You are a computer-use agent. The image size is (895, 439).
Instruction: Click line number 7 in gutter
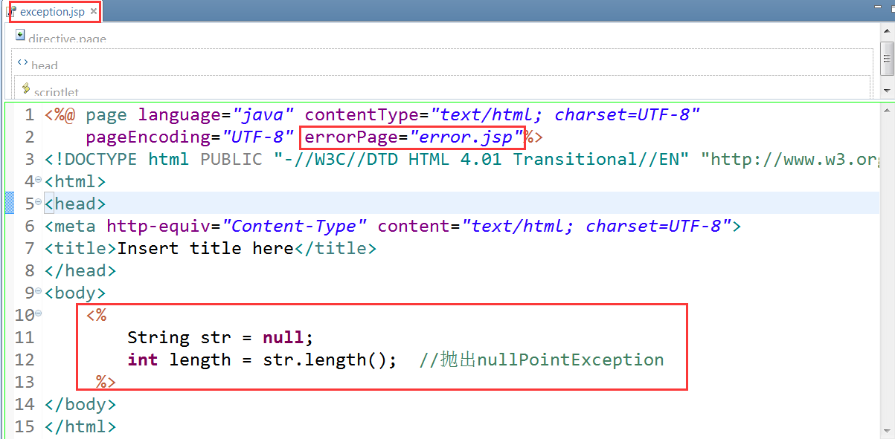point(29,249)
